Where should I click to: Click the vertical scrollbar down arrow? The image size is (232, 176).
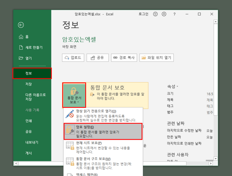click(x=215, y=159)
